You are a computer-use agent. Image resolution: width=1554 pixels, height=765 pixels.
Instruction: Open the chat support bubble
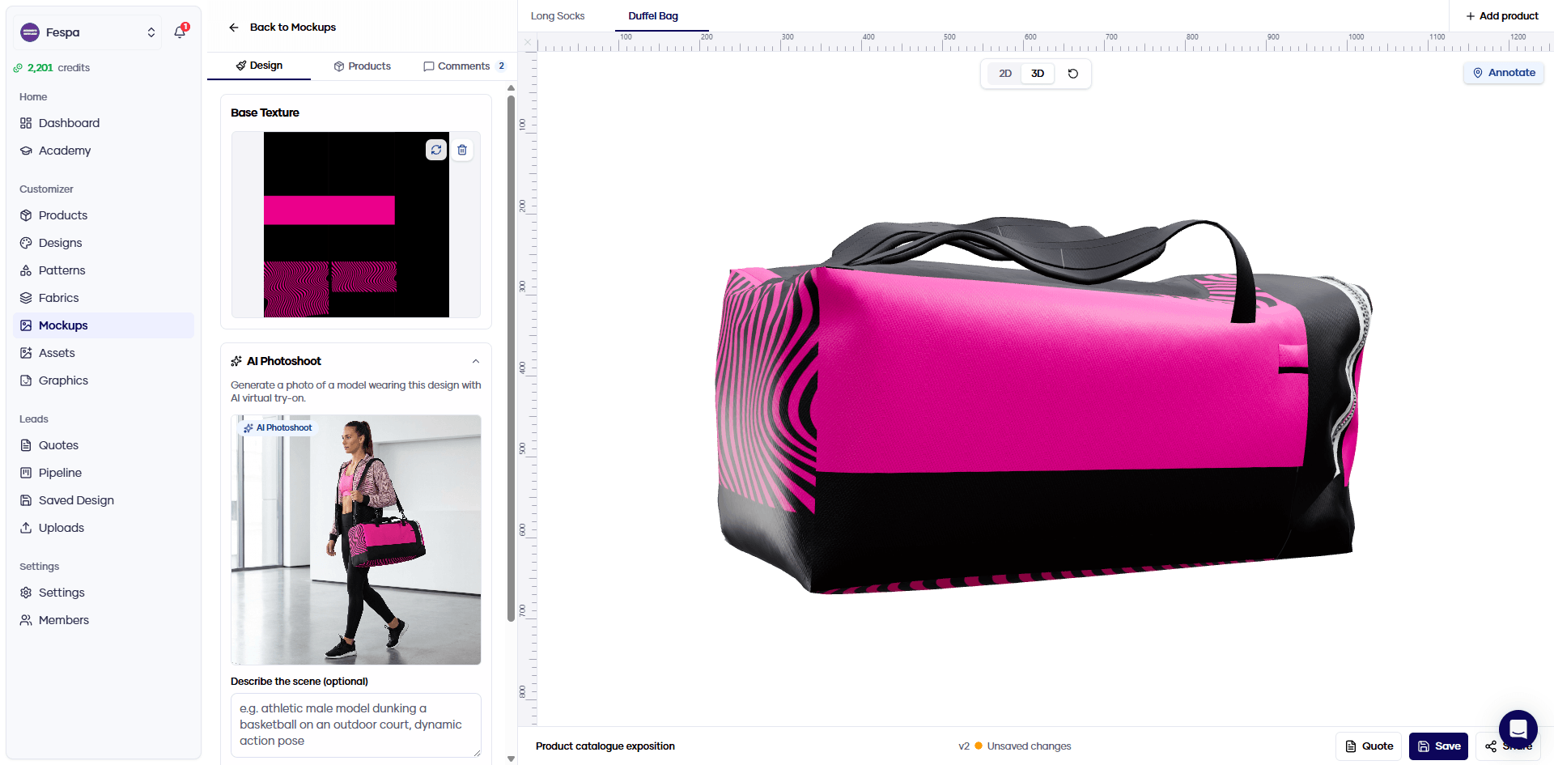[1518, 729]
